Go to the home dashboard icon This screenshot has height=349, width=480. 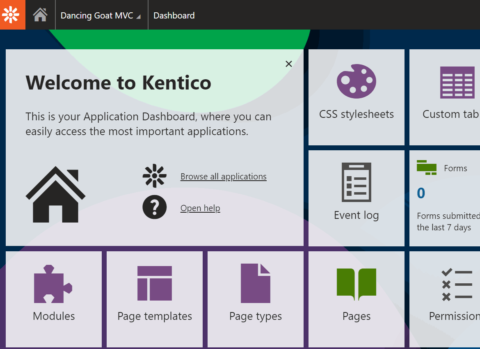[x=40, y=15]
